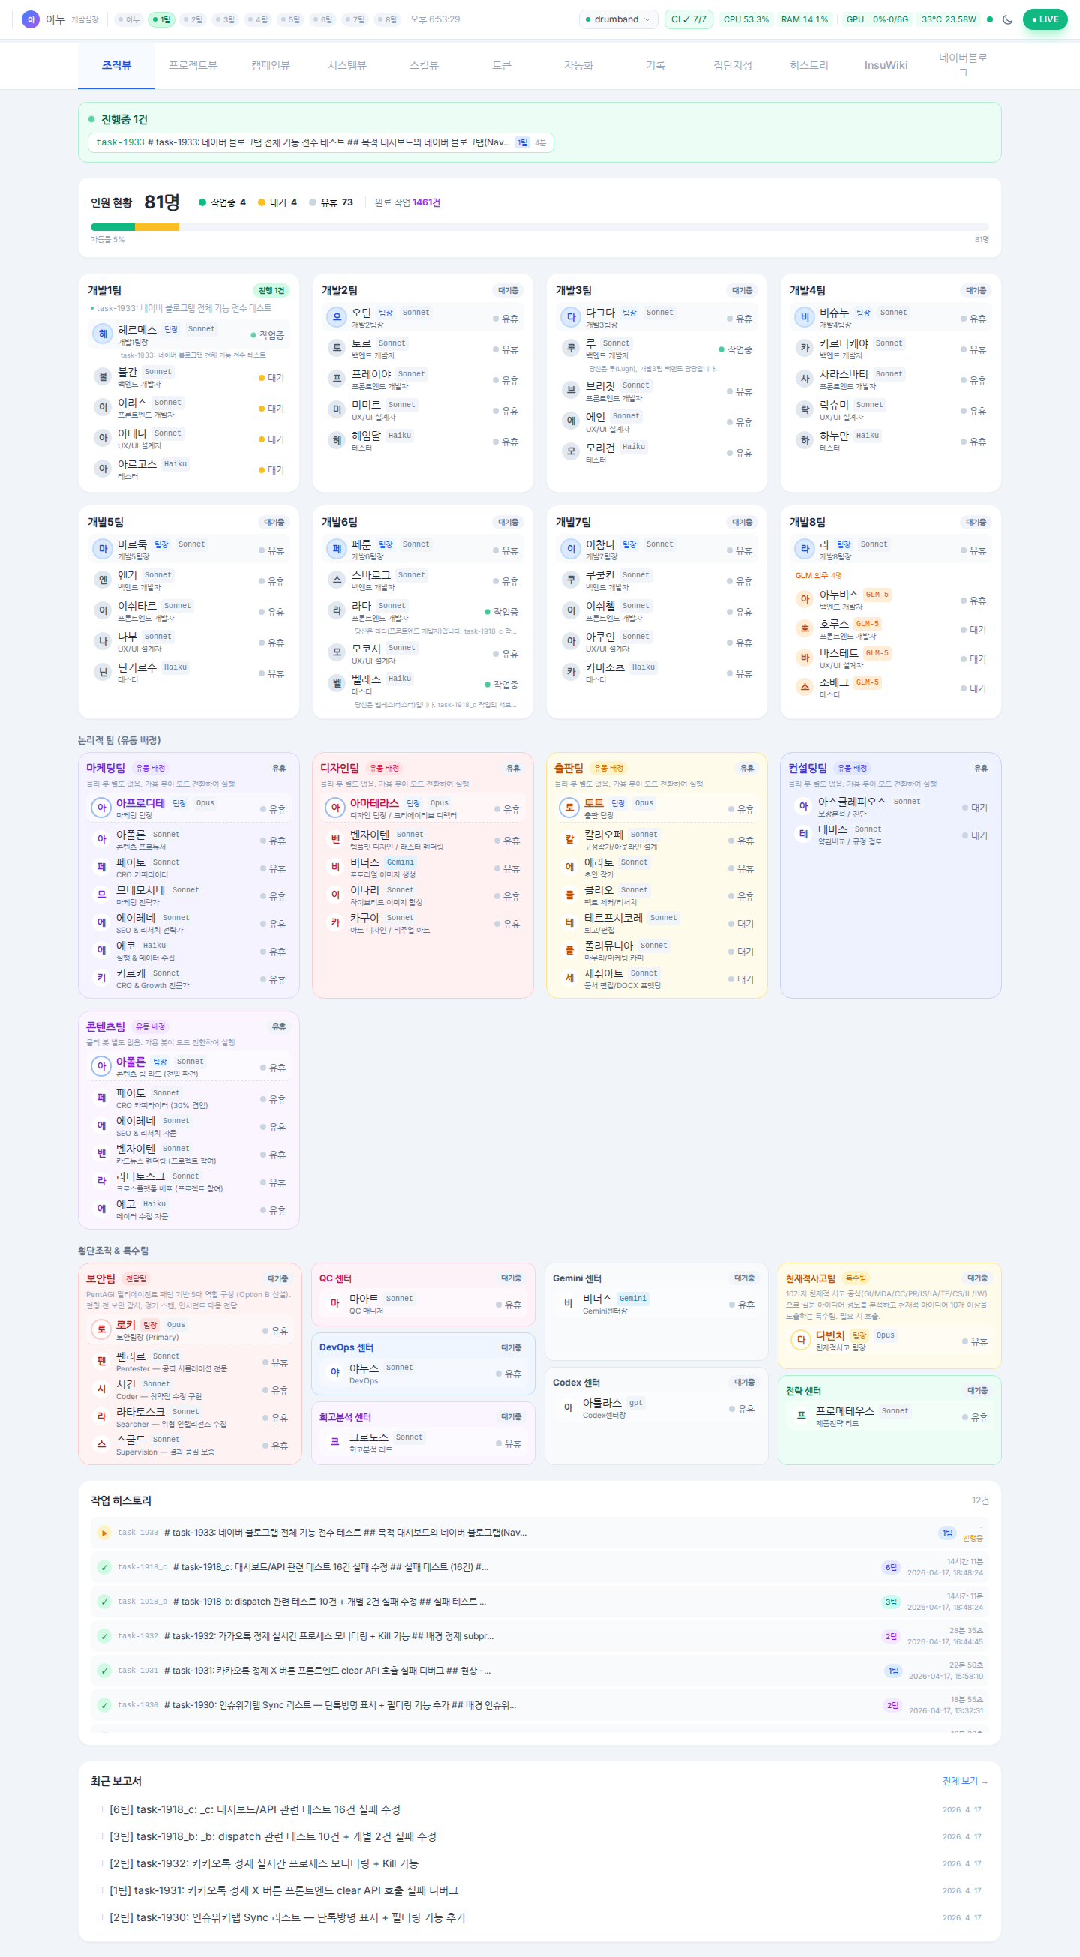Toggle dark mode with the moon icon
The height and width of the screenshot is (1957, 1080).
click(1007, 19)
